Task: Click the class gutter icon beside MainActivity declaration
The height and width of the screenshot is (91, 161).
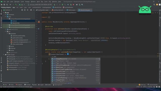Action: [39, 22]
